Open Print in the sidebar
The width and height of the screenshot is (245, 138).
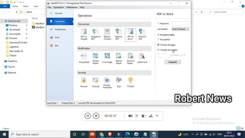point(60,38)
